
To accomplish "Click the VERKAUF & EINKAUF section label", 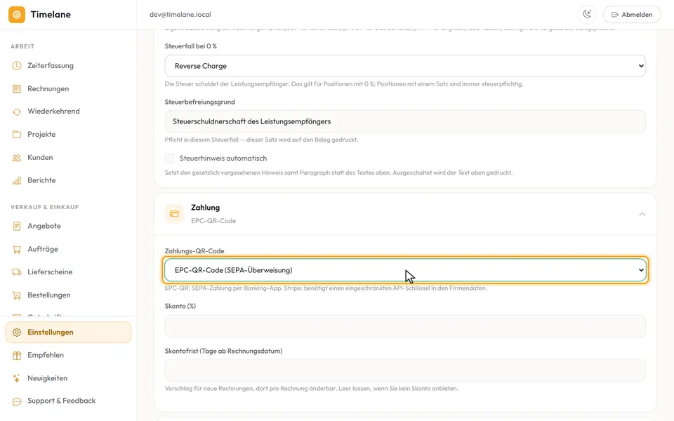I will (45, 207).
